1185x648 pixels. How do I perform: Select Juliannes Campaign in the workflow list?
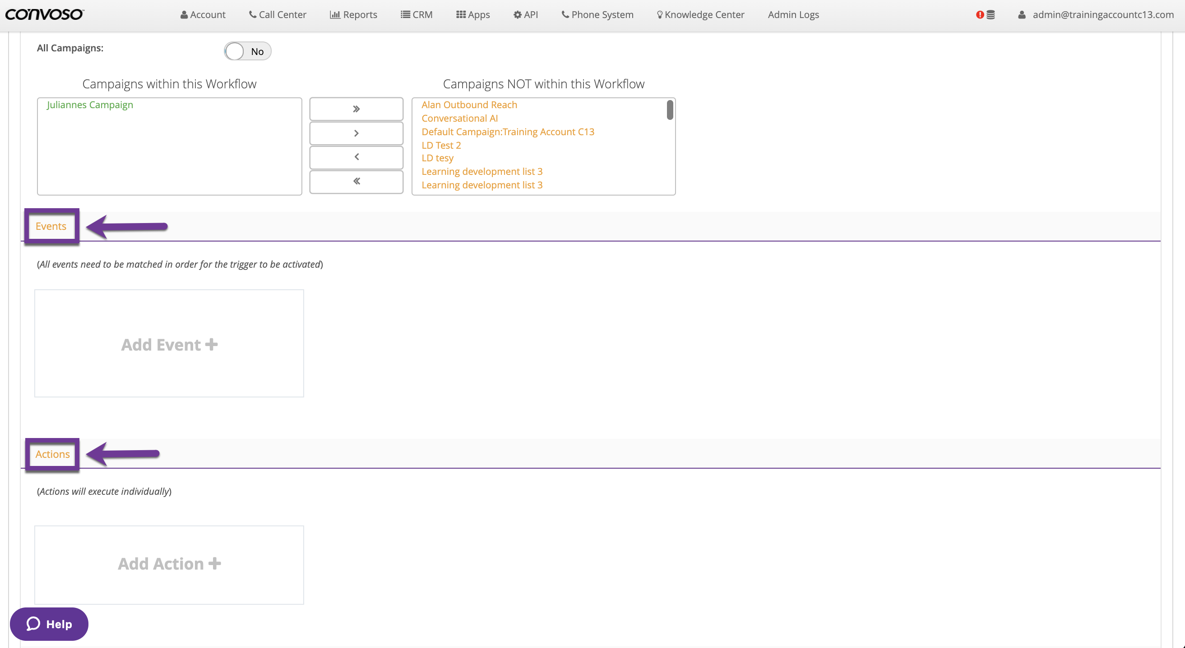click(90, 105)
